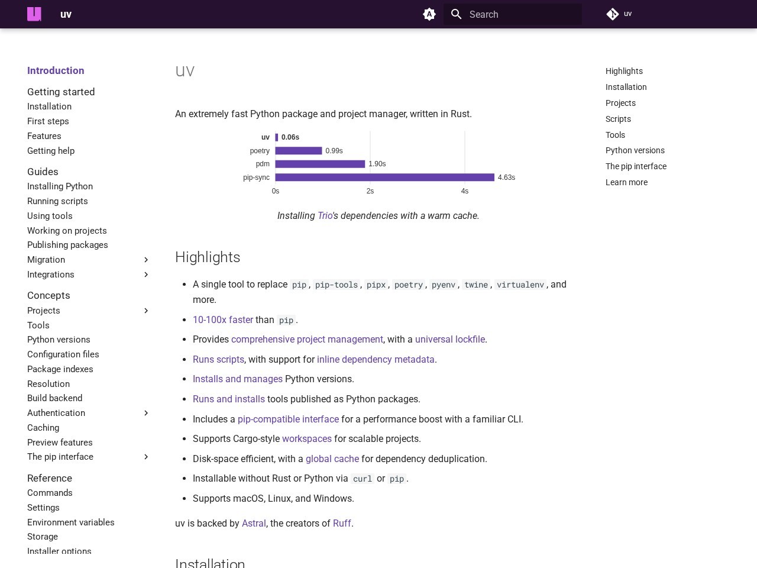
Task: Follow the Runs scripts link
Action: pyautogui.click(x=218, y=359)
